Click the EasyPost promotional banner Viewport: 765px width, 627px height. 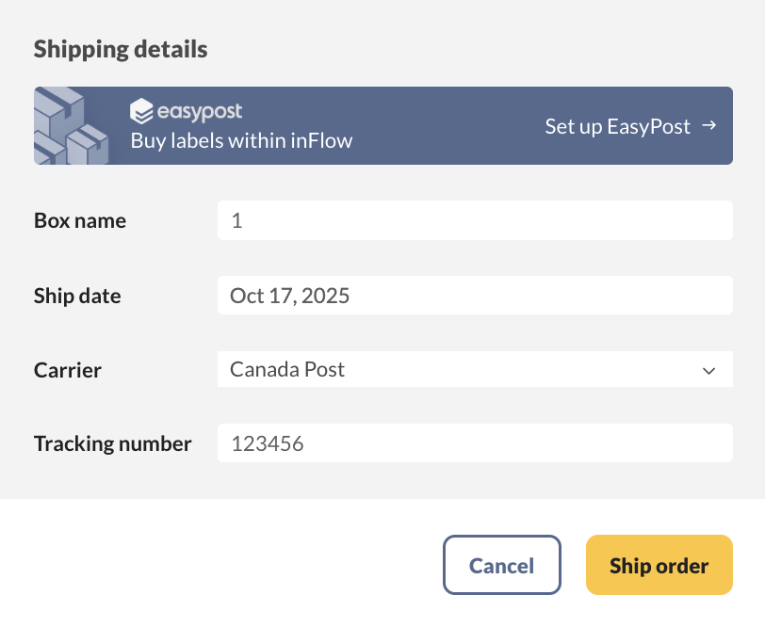point(382,125)
